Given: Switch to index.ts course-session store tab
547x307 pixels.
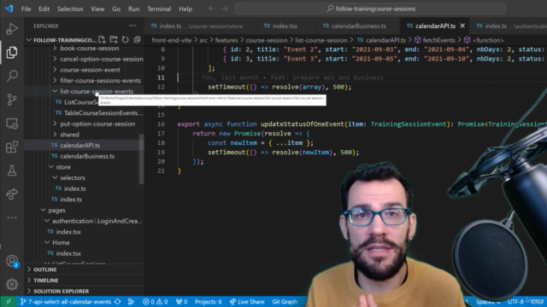Looking at the screenshot, I should click(x=201, y=26).
